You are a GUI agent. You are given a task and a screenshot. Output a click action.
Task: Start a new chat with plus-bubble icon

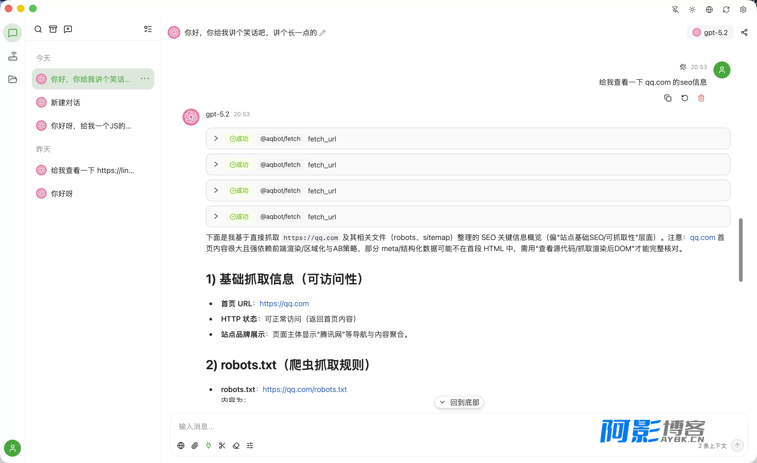(68, 29)
